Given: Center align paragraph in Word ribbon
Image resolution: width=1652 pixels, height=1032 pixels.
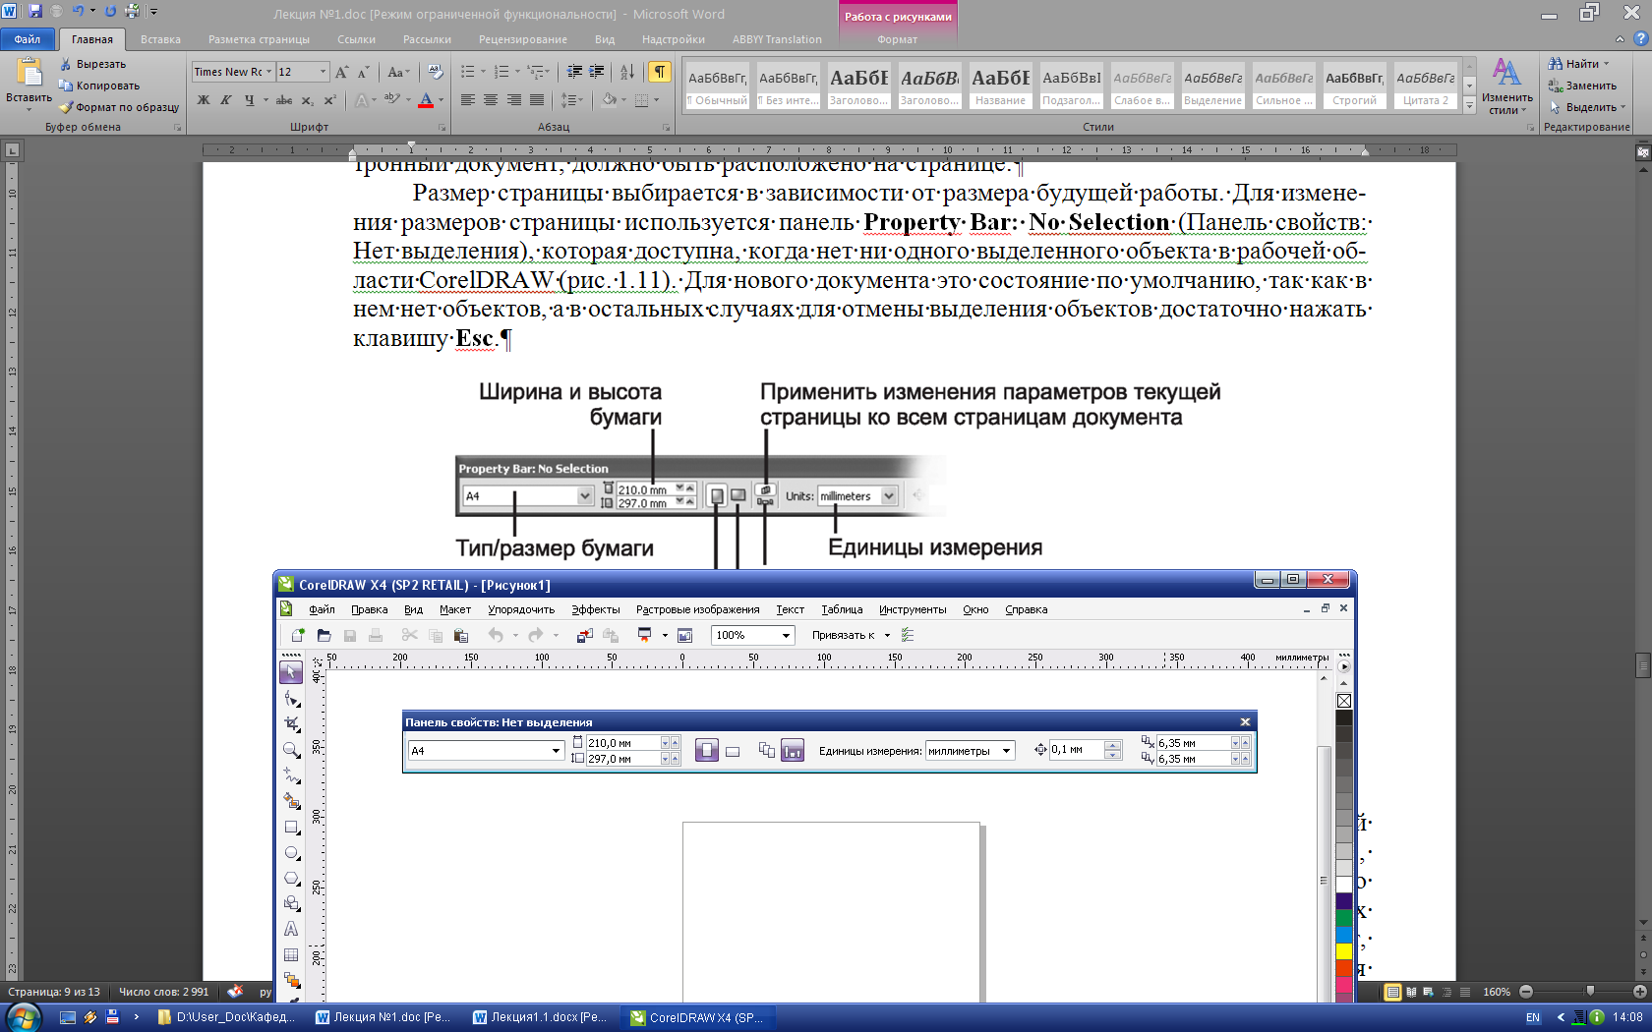Looking at the screenshot, I should point(491,100).
